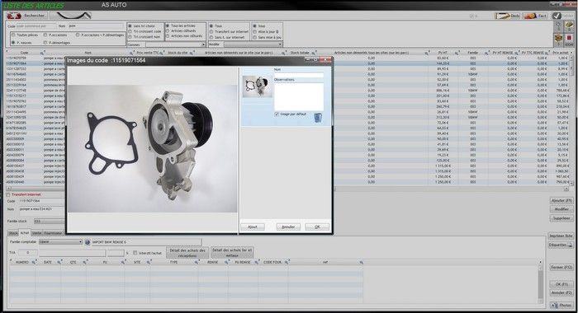Click the search icon in DATE column header
The width and height of the screenshot is (578, 313).
click(59, 262)
